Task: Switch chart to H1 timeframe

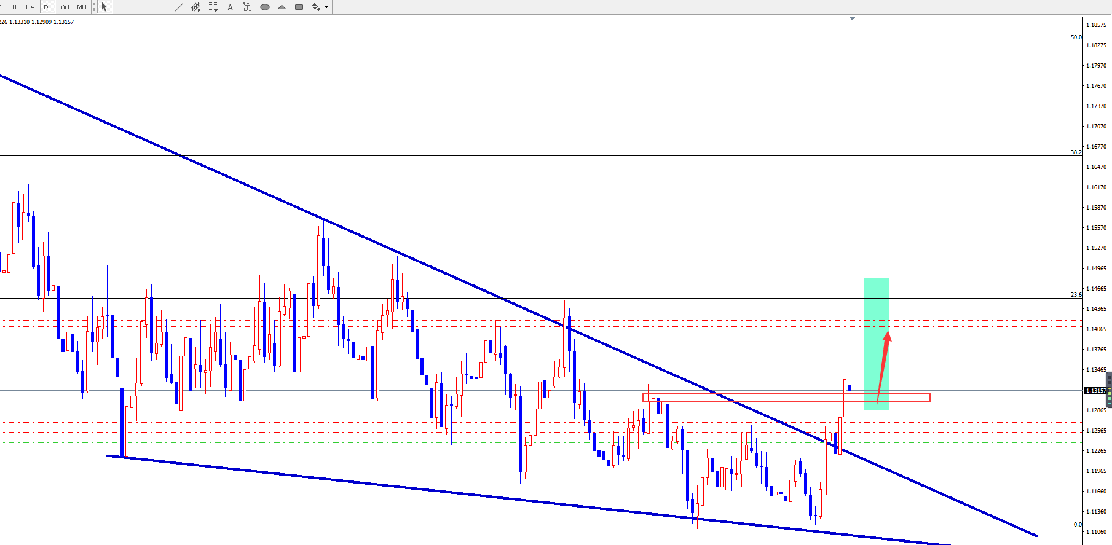Action: click(13, 7)
